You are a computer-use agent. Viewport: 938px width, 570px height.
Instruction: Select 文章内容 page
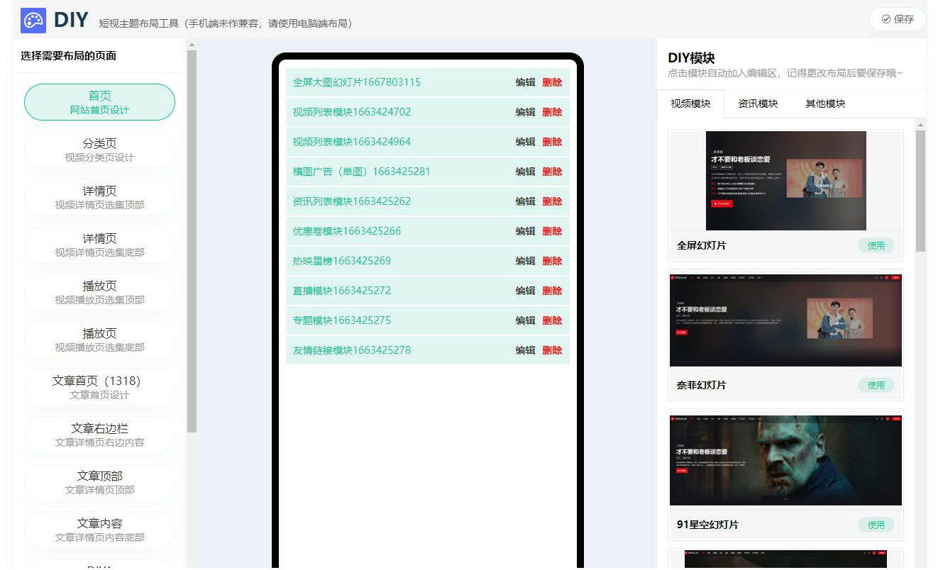click(99, 530)
